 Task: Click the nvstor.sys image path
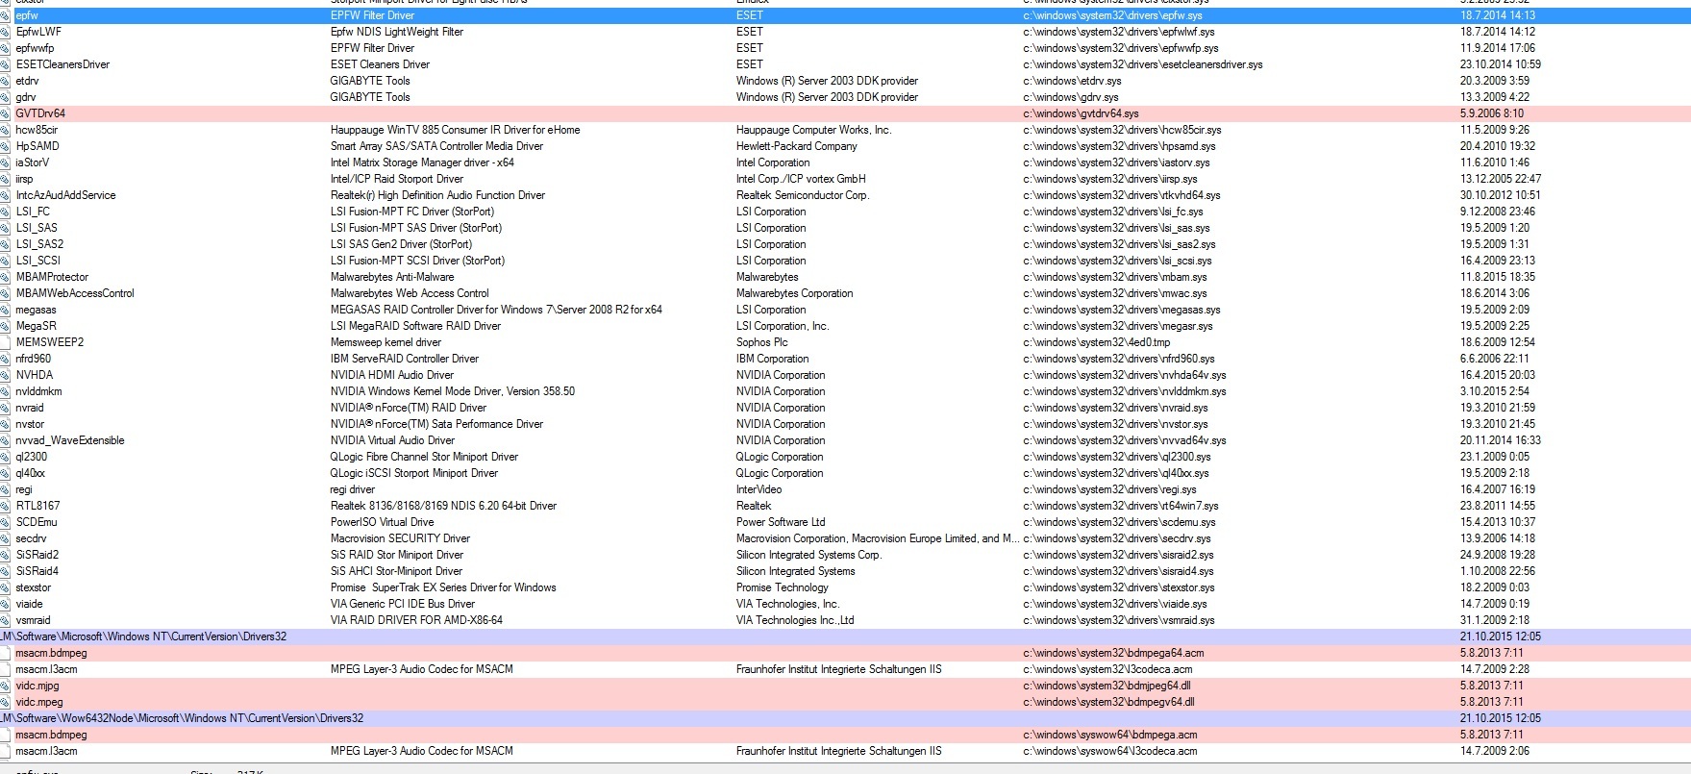tap(1115, 424)
